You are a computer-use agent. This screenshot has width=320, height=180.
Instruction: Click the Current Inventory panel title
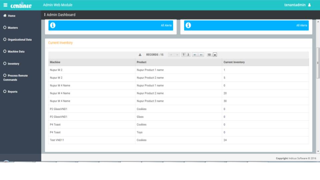point(60,43)
